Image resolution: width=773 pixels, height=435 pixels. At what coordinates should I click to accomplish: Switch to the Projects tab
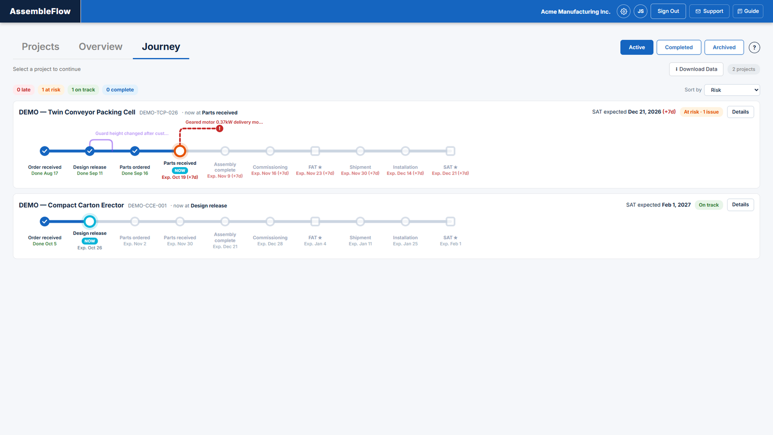tap(41, 47)
